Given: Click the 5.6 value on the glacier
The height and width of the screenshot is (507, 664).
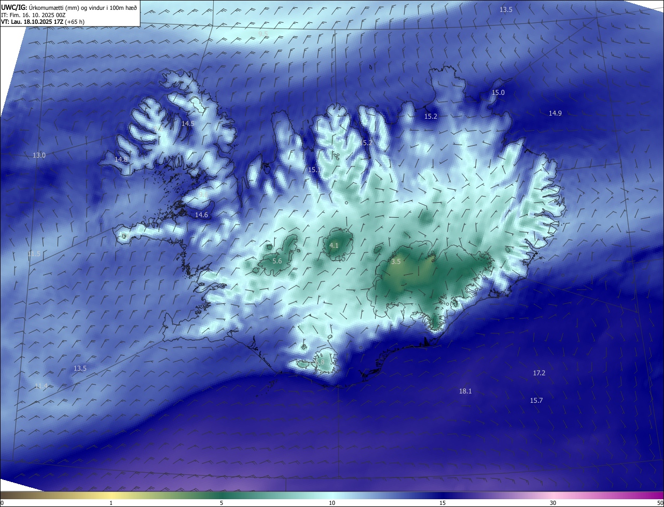Looking at the screenshot, I should tap(277, 261).
